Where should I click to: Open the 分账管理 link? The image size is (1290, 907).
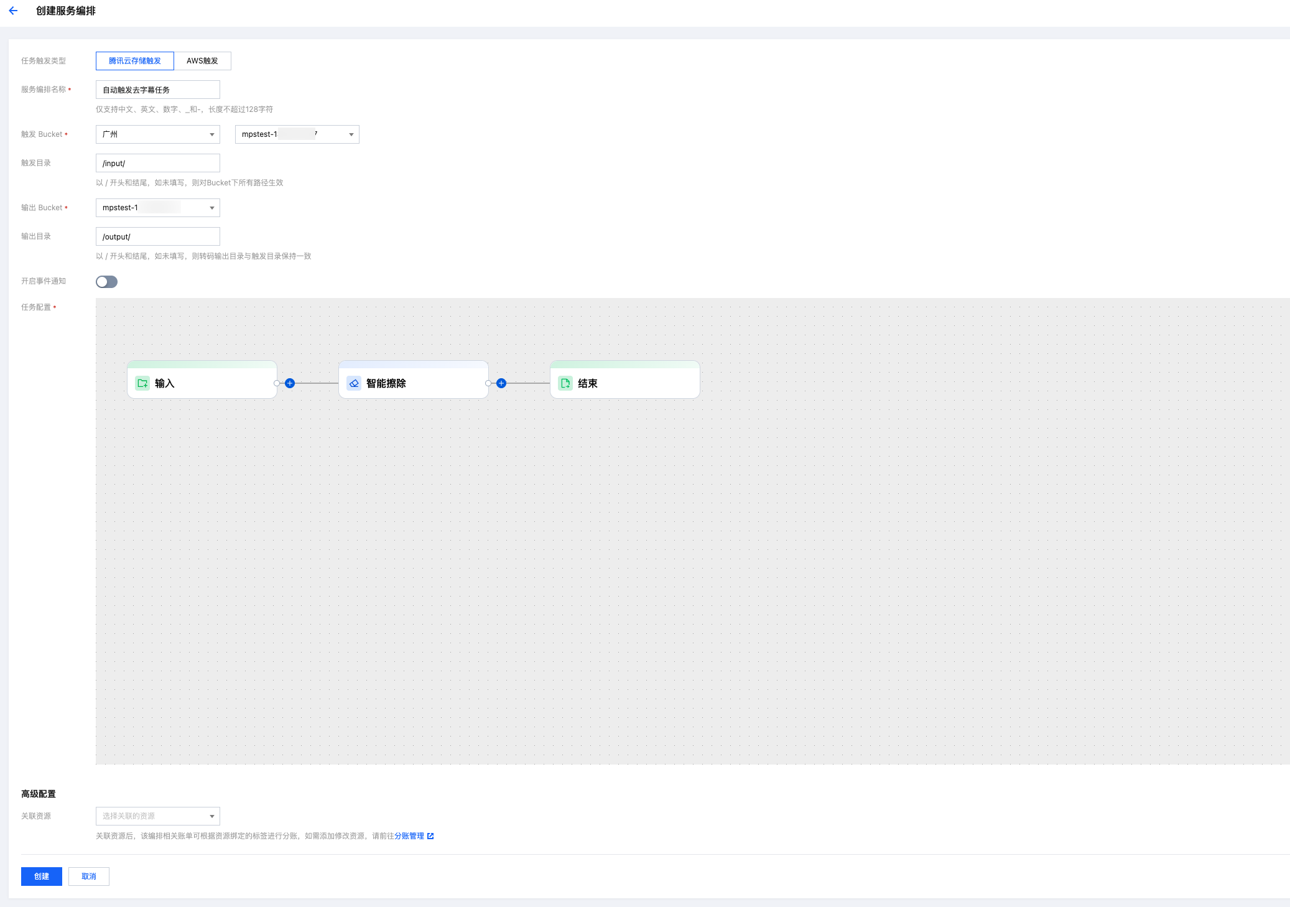(409, 836)
